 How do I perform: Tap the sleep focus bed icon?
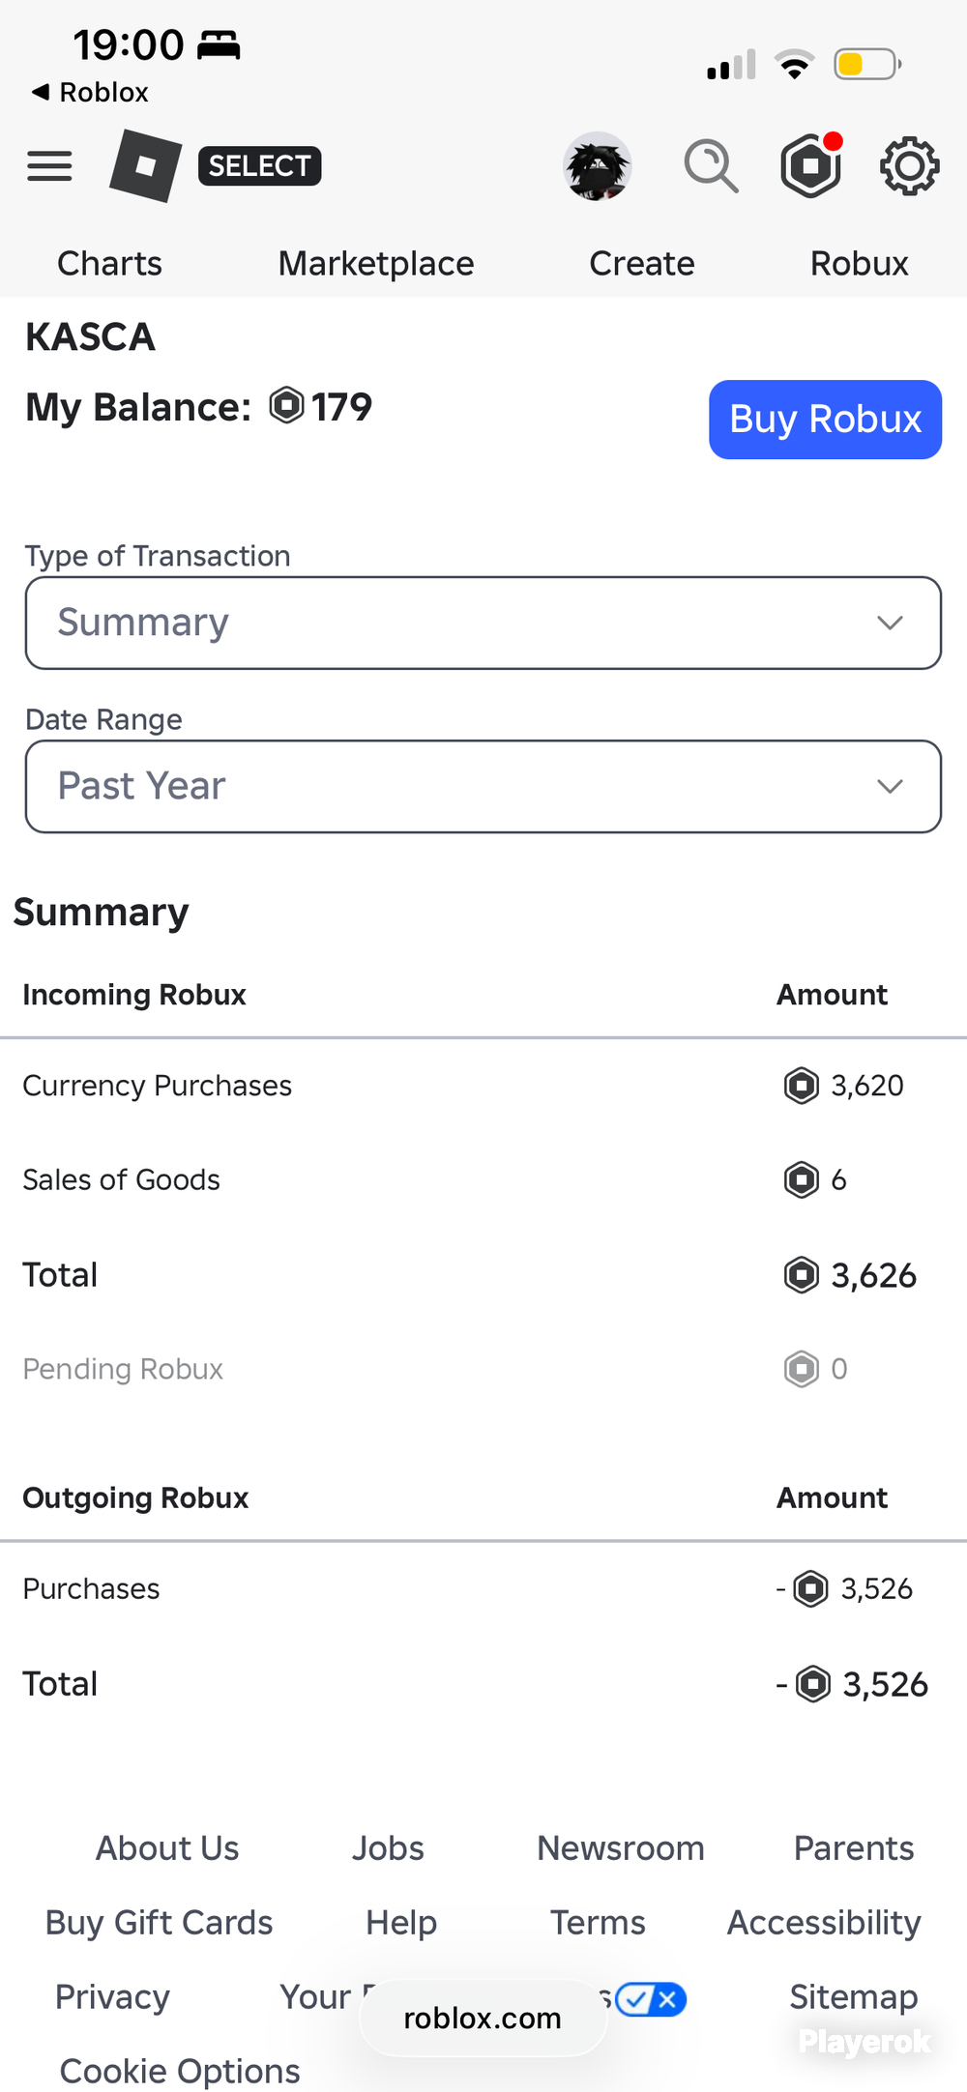[x=220, y=44]
